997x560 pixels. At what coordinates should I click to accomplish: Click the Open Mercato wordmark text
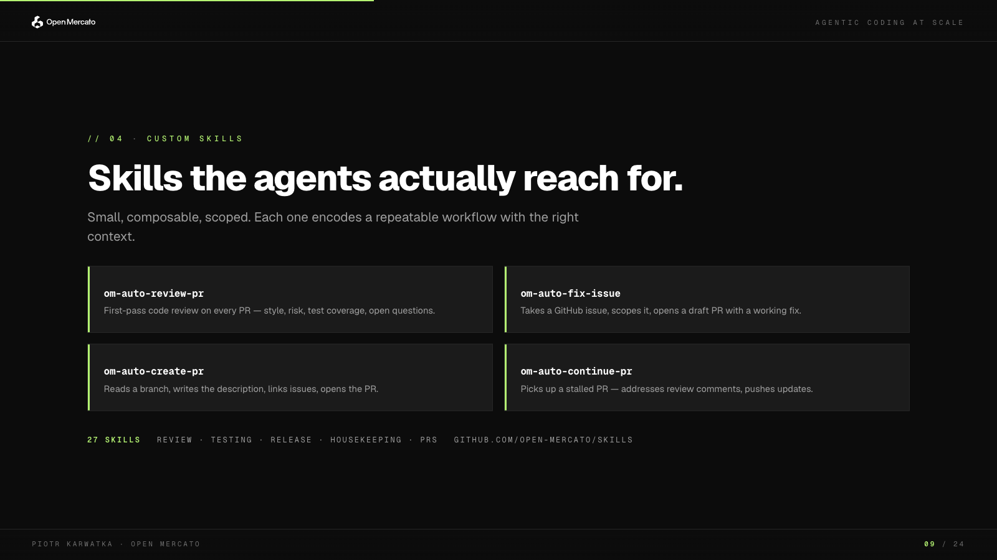tap(71, 22)
